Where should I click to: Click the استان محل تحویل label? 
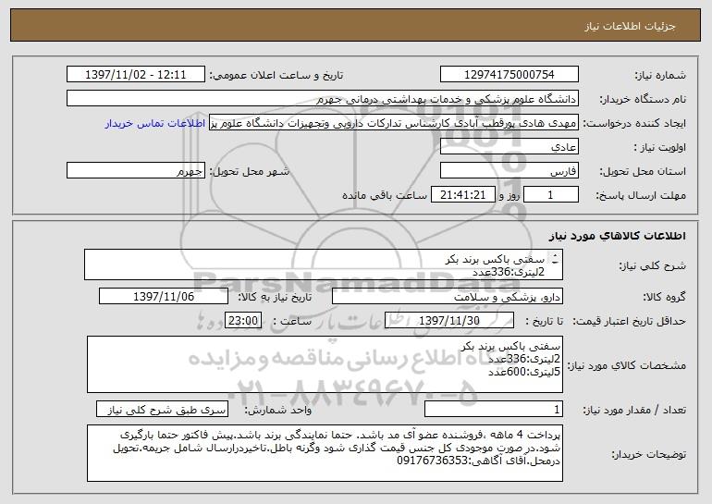click(643, 172)
